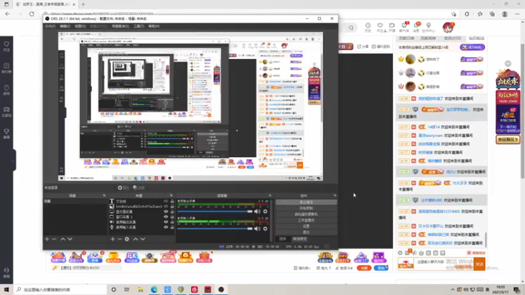Open the 编辑(E) menu in OBS
This screenshot has width=525, height=295.
(x=65, y=26)
